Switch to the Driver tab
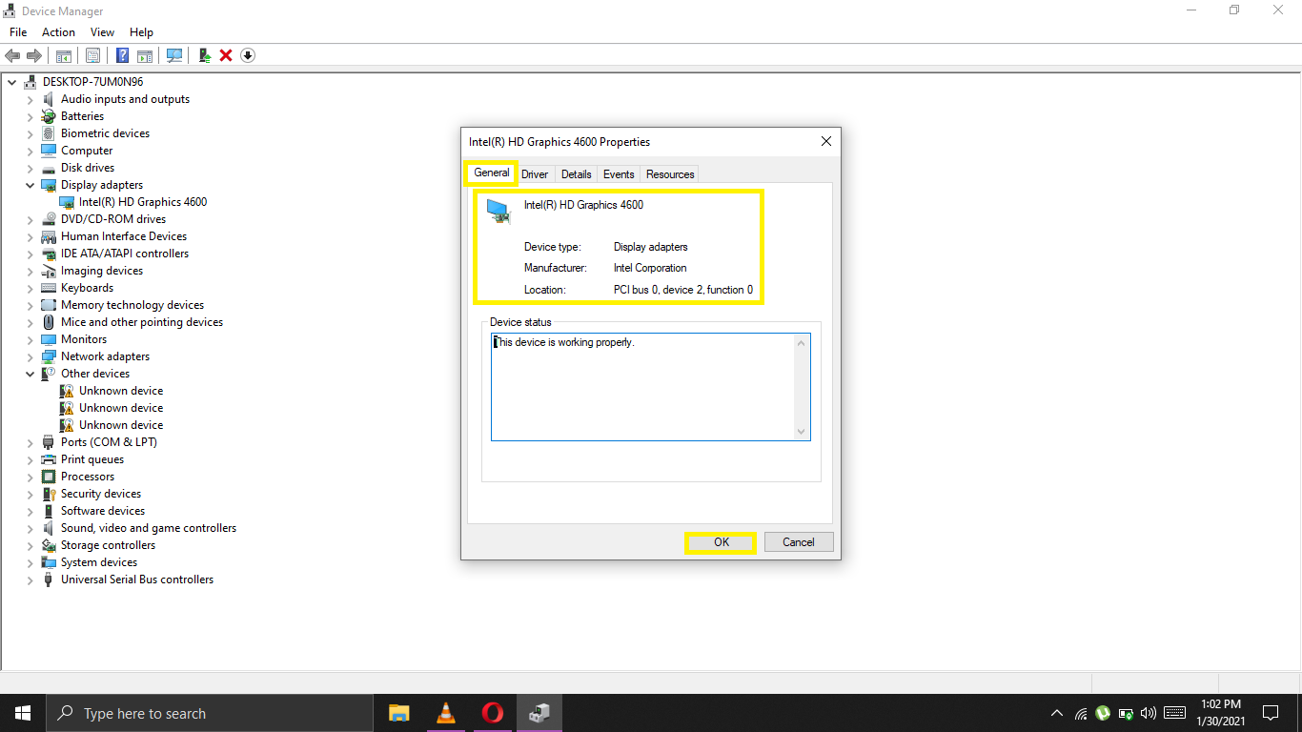This screenshot has height=732, width=1302. 535,174
